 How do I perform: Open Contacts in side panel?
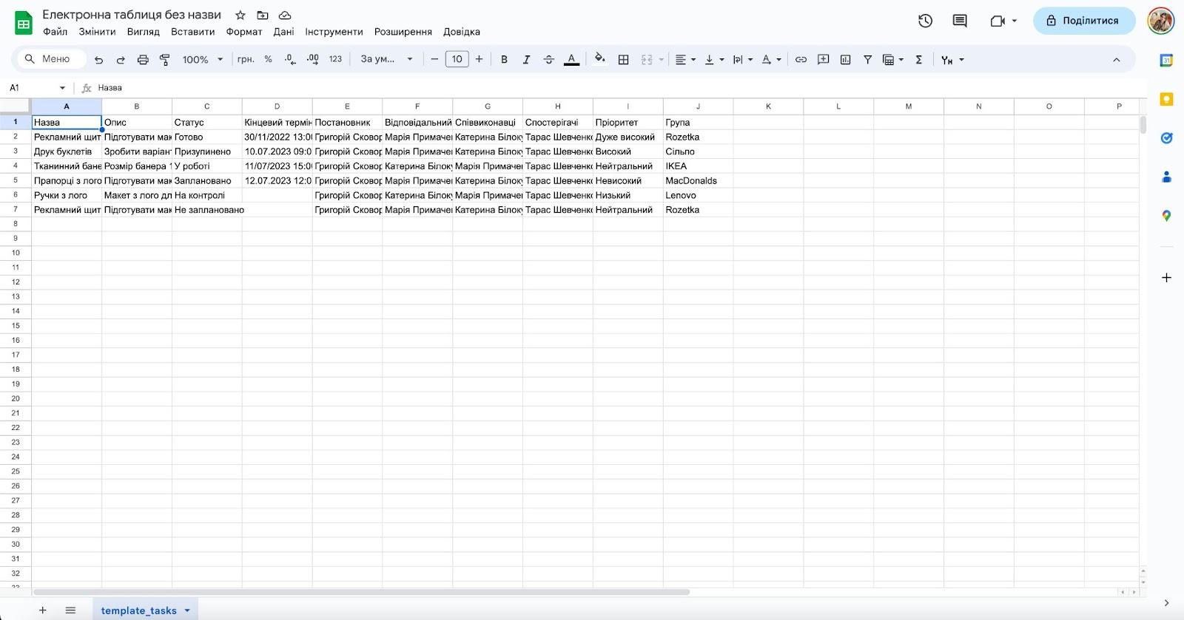(x=1166, y=177)
